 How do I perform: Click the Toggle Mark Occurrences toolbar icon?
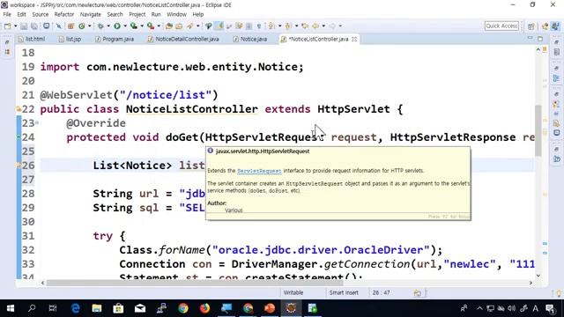[x=219, y=26]
